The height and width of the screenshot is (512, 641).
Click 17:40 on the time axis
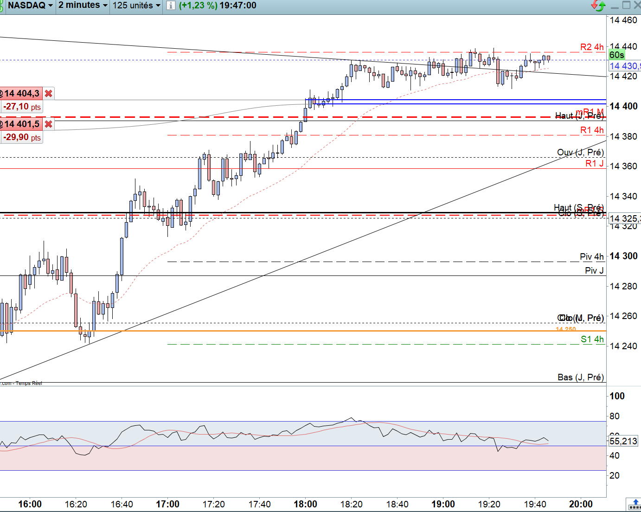point(260,504)
